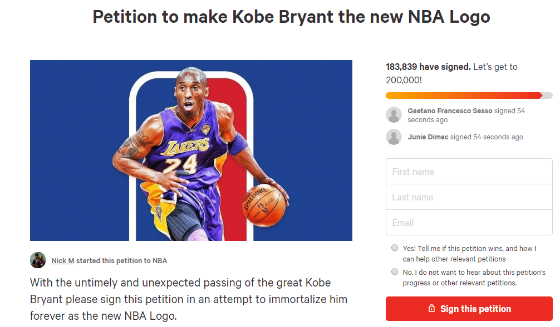560x327 pixels.
Task: Focus the First name field
Action: coord(469,172)
